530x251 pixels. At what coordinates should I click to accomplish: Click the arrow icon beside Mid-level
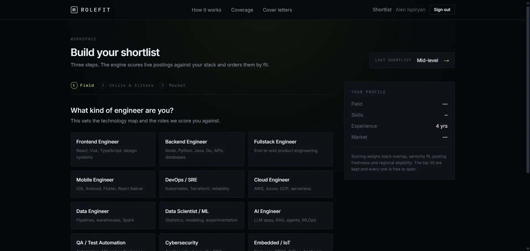[x=446, y=61]
